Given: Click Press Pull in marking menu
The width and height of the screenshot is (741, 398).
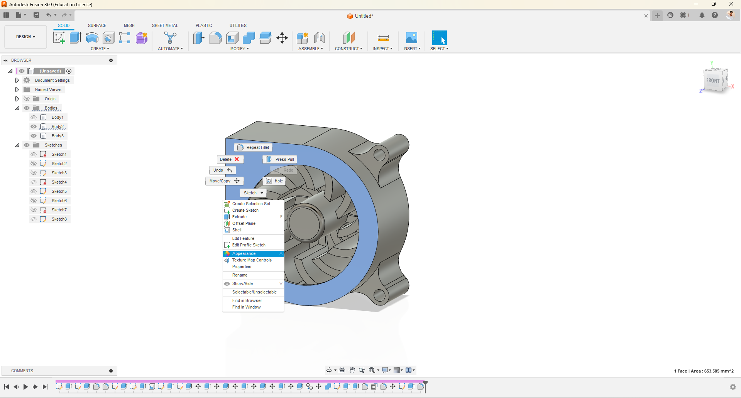Looking at the screenshot, I should coord(280,159).
